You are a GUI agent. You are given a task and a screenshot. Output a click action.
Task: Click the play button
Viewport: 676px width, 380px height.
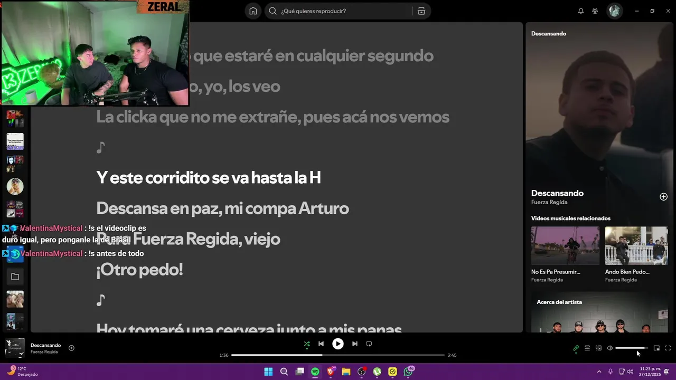338,344
